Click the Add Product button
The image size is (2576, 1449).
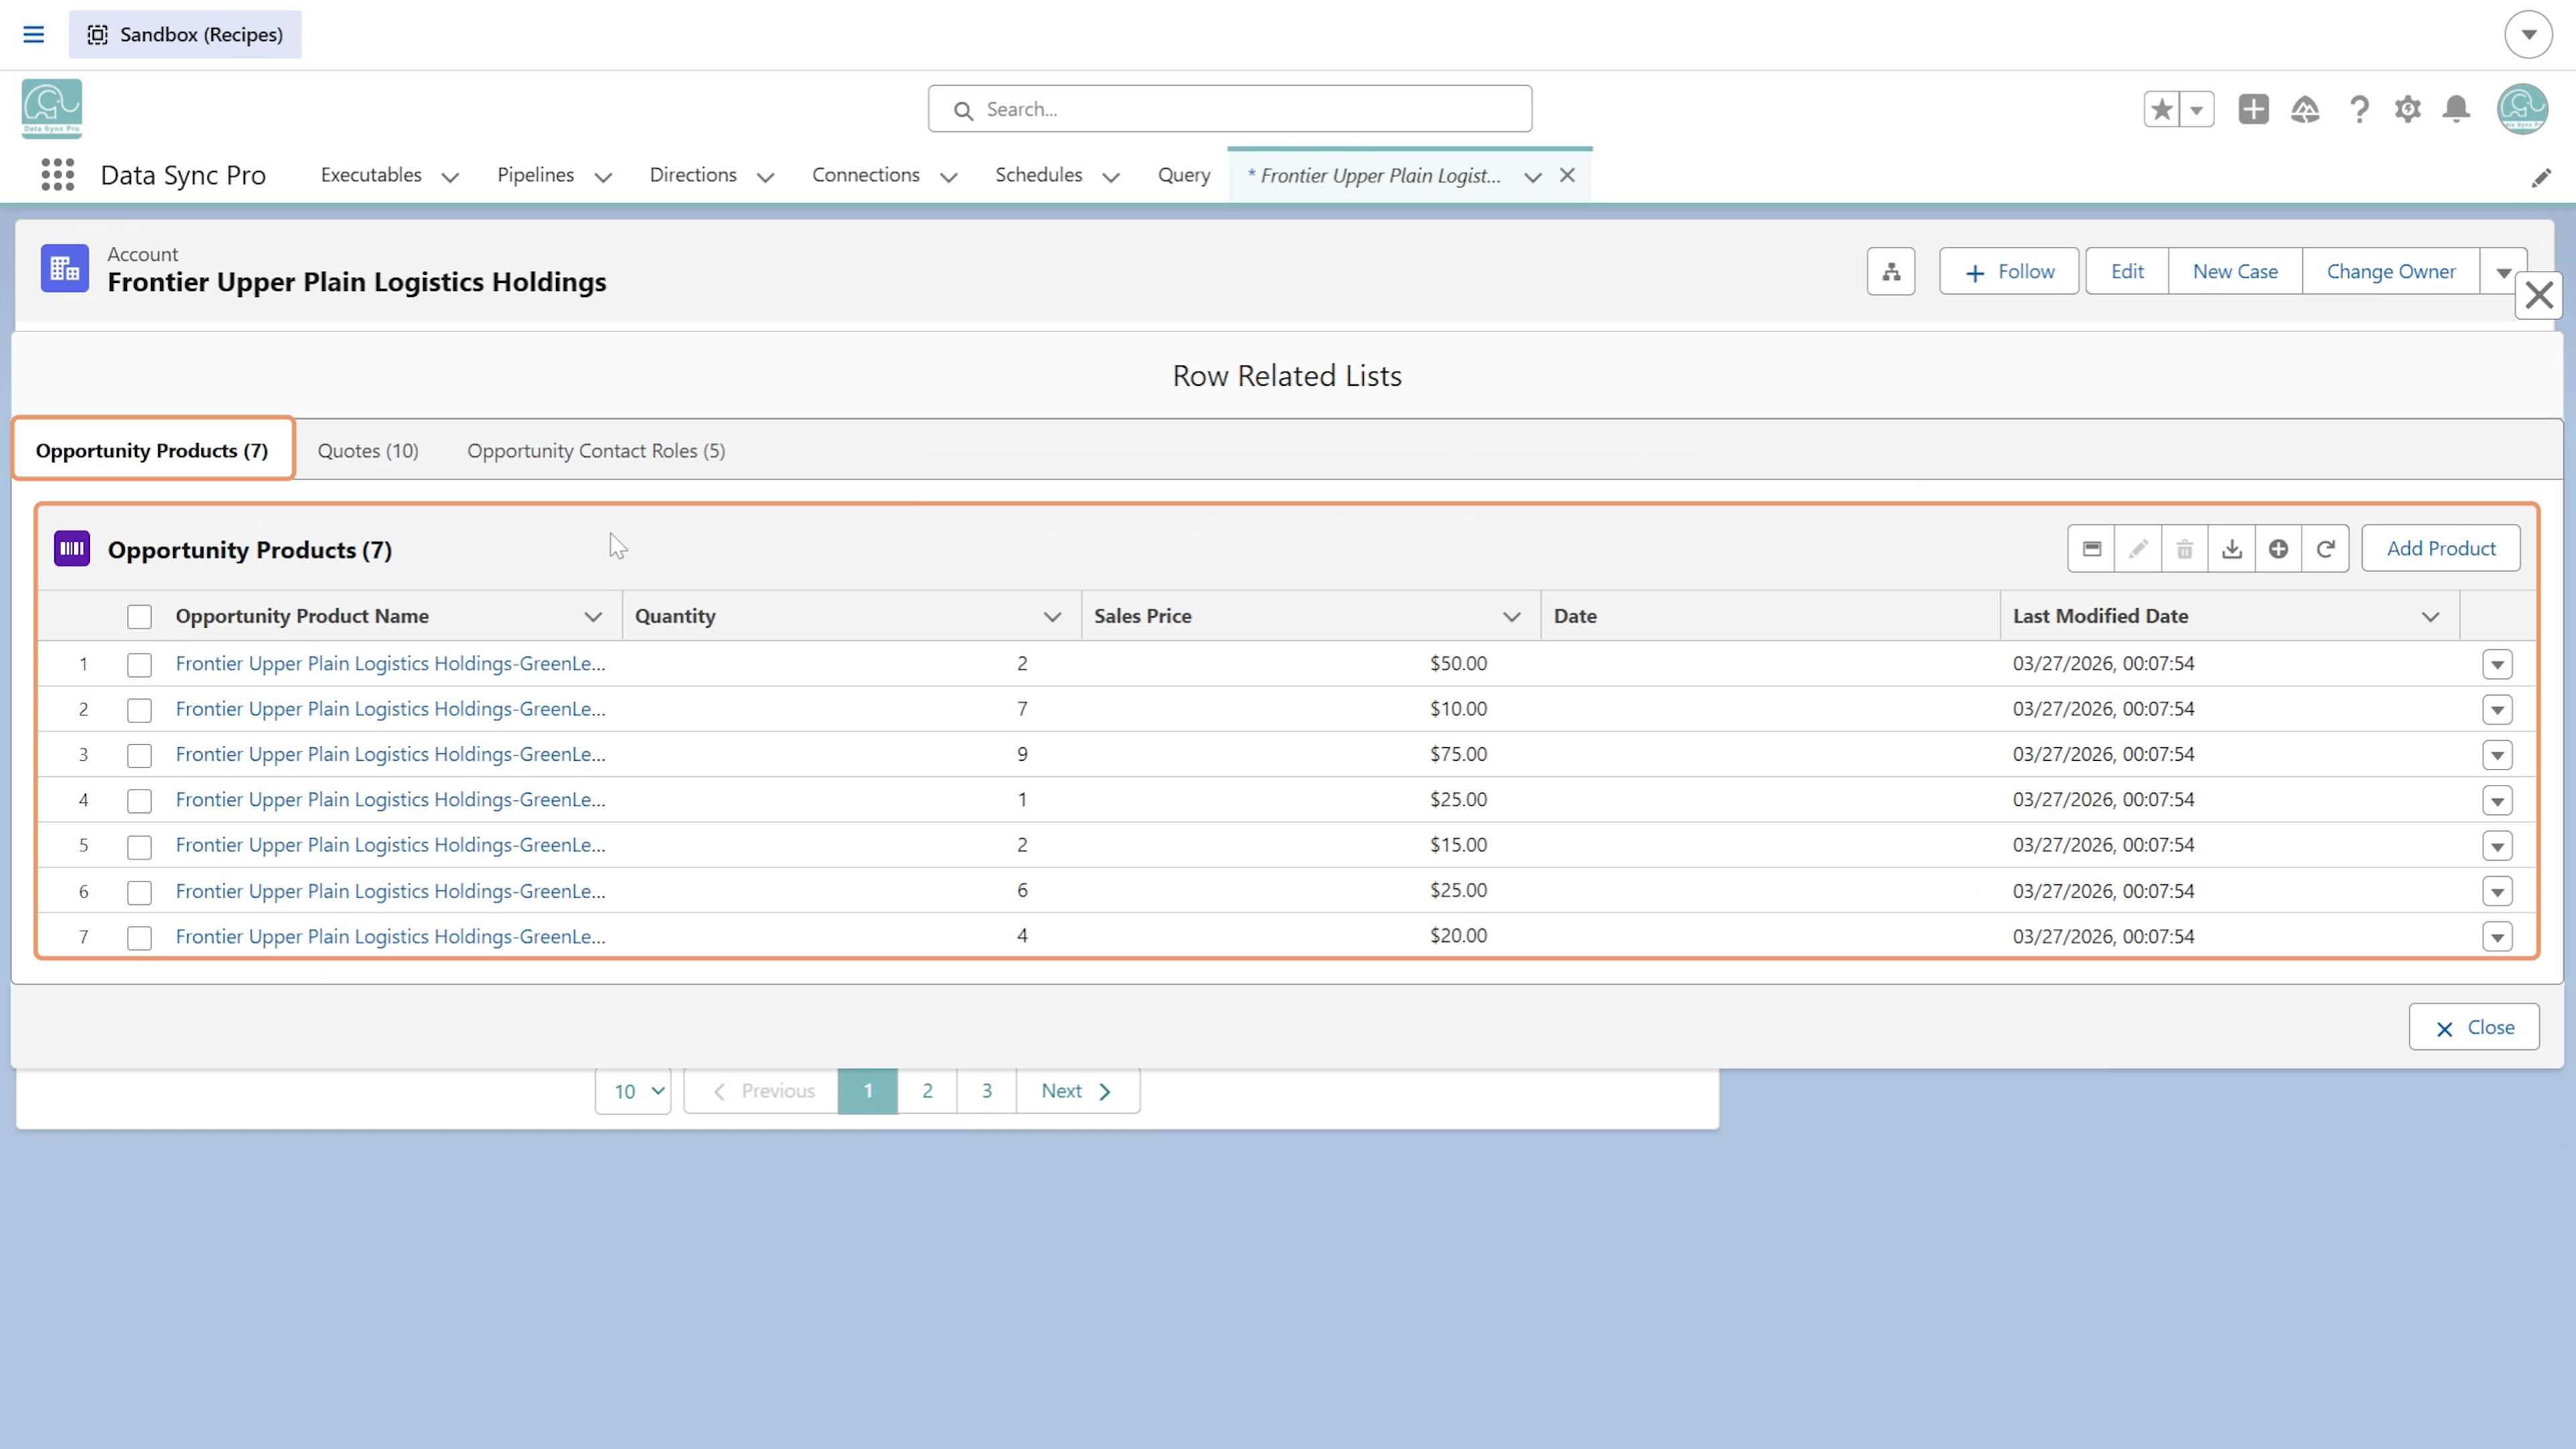pos(2441,548)
